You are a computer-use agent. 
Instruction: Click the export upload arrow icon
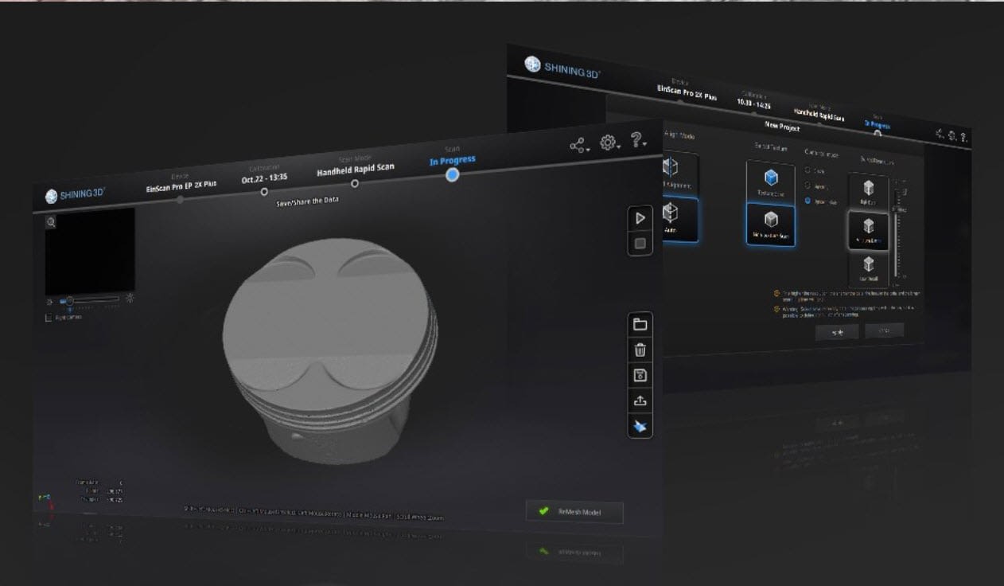pyautogui.click(x=640, y=401)
